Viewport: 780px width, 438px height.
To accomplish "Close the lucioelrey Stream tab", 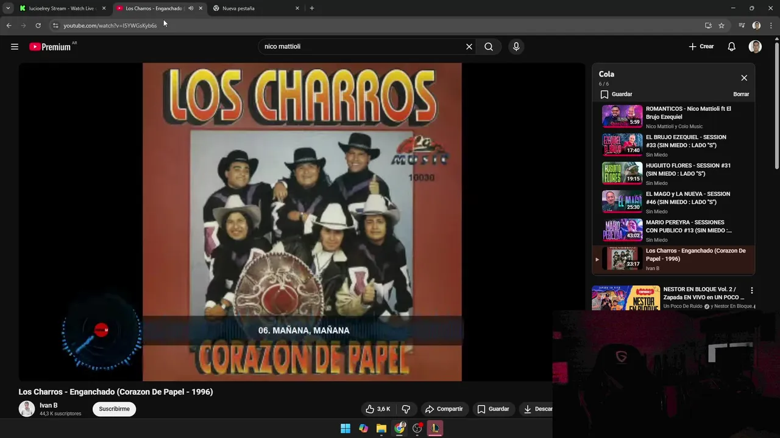I will [x=104, y=9].
